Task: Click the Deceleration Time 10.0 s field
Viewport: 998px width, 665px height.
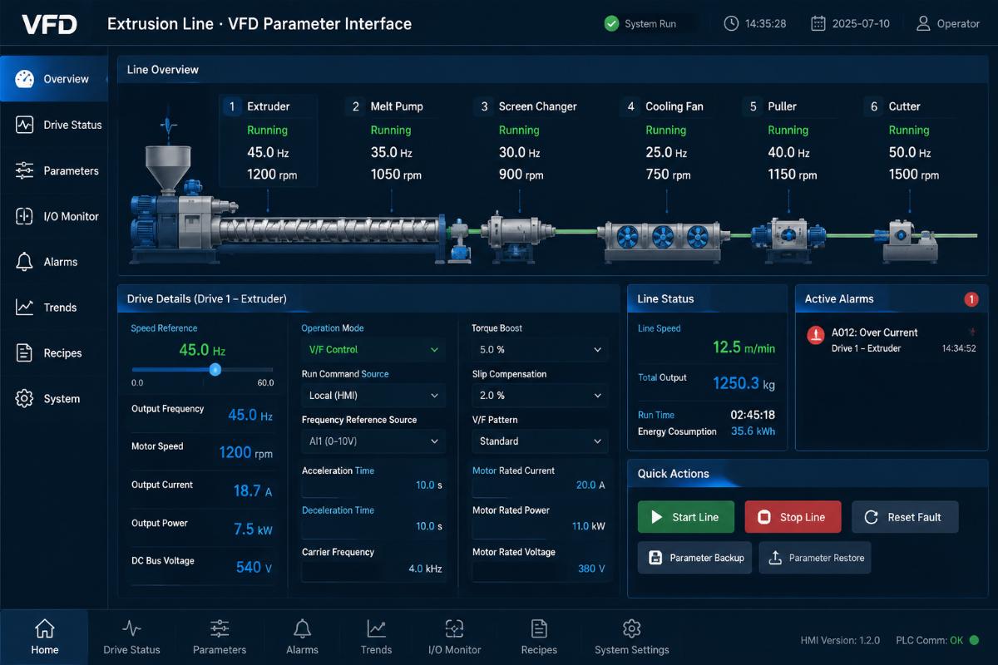Action: coord(372,526)
